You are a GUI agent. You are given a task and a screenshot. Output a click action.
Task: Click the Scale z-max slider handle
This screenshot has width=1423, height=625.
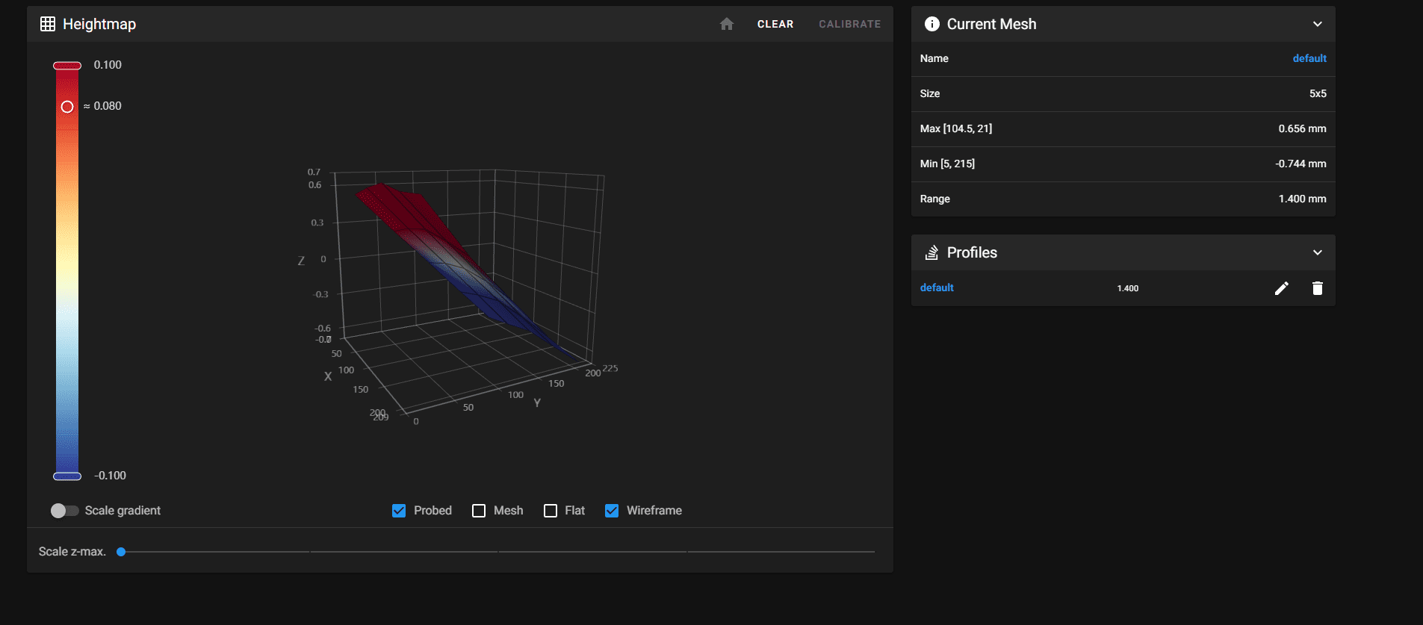point(121,552)
